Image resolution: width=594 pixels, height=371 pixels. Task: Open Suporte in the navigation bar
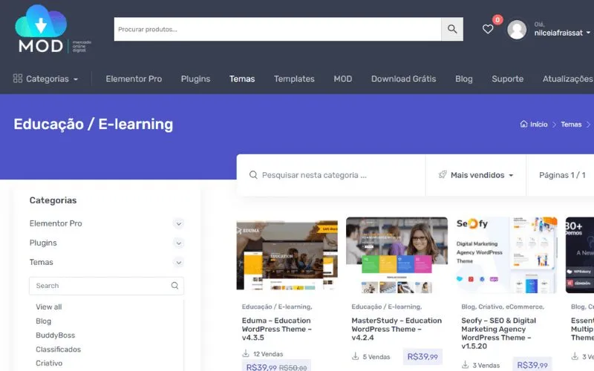click(508, 79)
